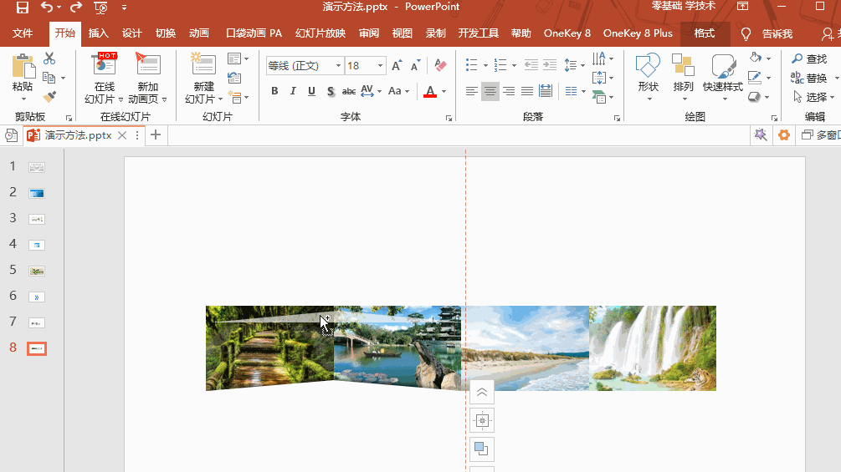This screenshot has height=472, width=841.
Task: Align text left
Action: tap(471, 92)
